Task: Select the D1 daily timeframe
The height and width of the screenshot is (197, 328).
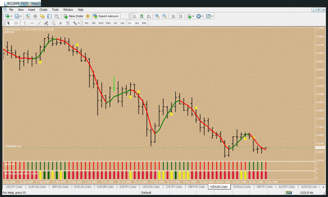Action: (x=130, y=23)
